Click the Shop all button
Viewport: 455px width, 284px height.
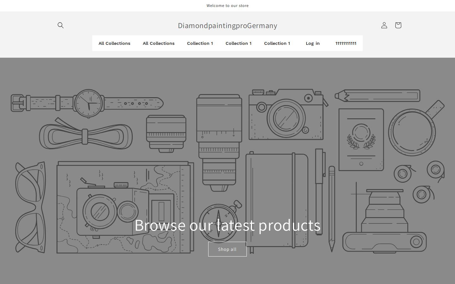pyautogui.click(x=227, y=249)
